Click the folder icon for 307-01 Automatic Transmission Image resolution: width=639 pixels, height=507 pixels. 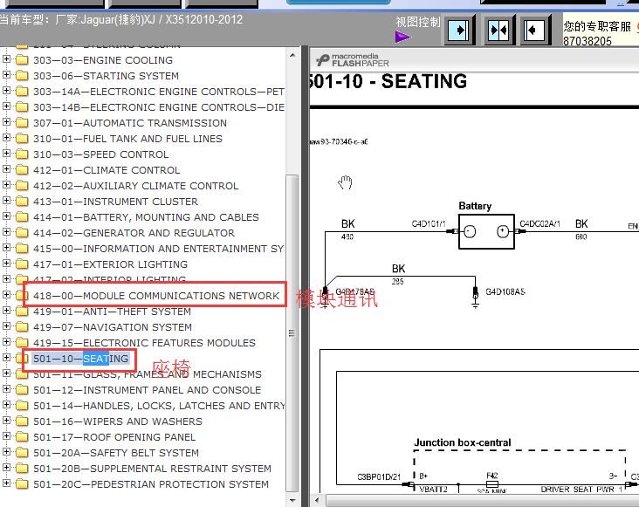pyautogui.click(x=22, y=123)
